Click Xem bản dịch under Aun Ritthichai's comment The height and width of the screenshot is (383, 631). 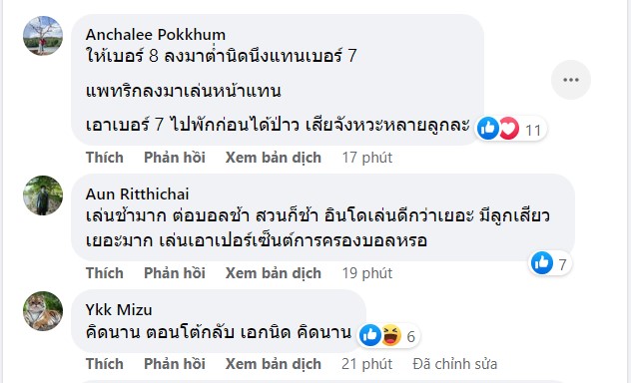click(x=274, y=273)
